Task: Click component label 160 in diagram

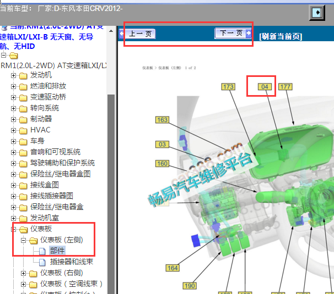Action: tap(162, 164)
